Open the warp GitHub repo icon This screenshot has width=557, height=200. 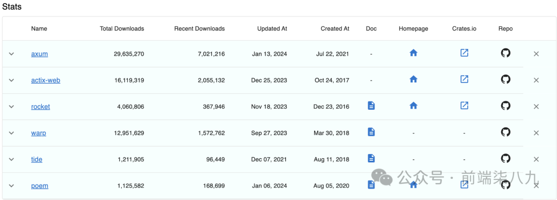[x=505, y=132]
